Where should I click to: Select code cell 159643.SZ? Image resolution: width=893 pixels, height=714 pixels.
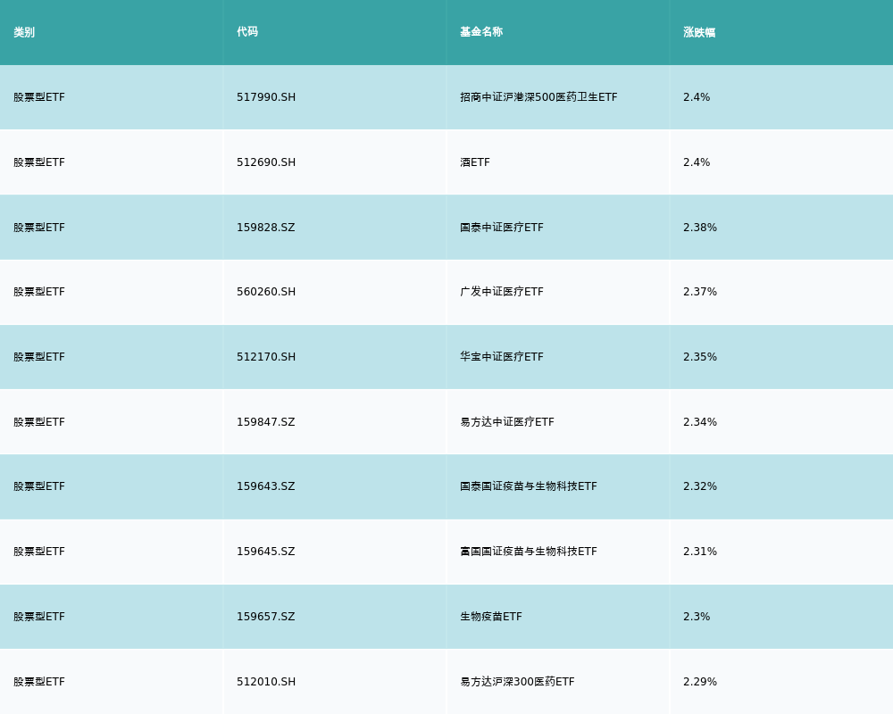(x=266, y=486)
